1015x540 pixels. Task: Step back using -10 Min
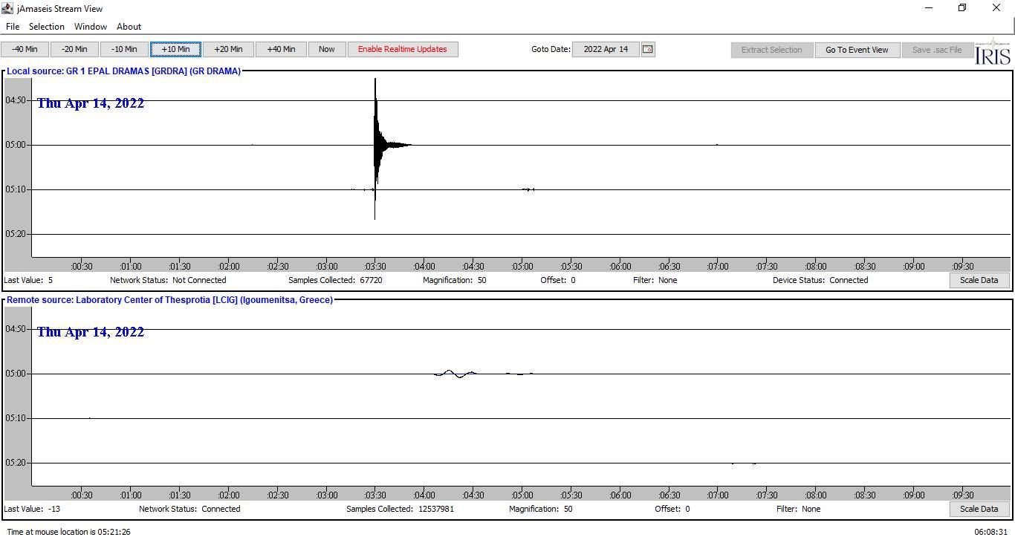click(x=124, y=49)
